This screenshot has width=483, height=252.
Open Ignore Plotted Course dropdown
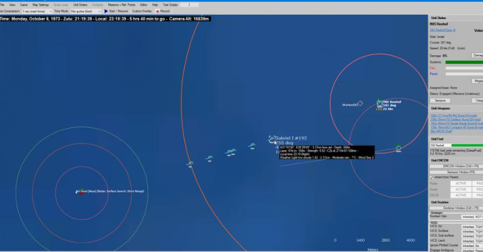pyautogui.click(x=472, y=245)
